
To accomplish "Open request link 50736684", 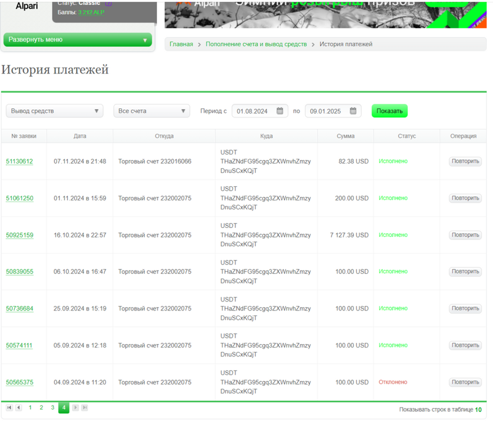I will tap(20, 308).
